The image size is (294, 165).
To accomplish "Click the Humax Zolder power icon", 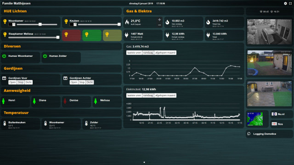I will click(45, 56).
